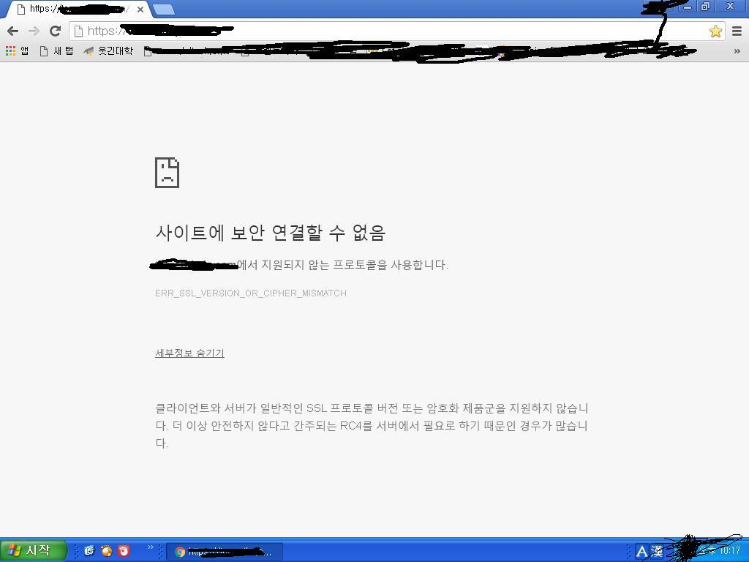Close the current https tab
749x562 pixels.
tap(140, 9)
